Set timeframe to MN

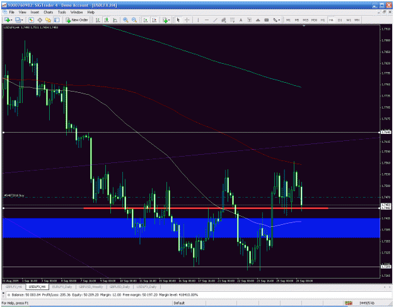point(357,20)
